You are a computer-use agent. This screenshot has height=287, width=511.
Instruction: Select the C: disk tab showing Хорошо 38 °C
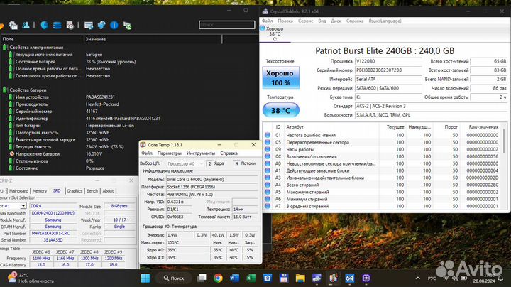coord(275,34)
